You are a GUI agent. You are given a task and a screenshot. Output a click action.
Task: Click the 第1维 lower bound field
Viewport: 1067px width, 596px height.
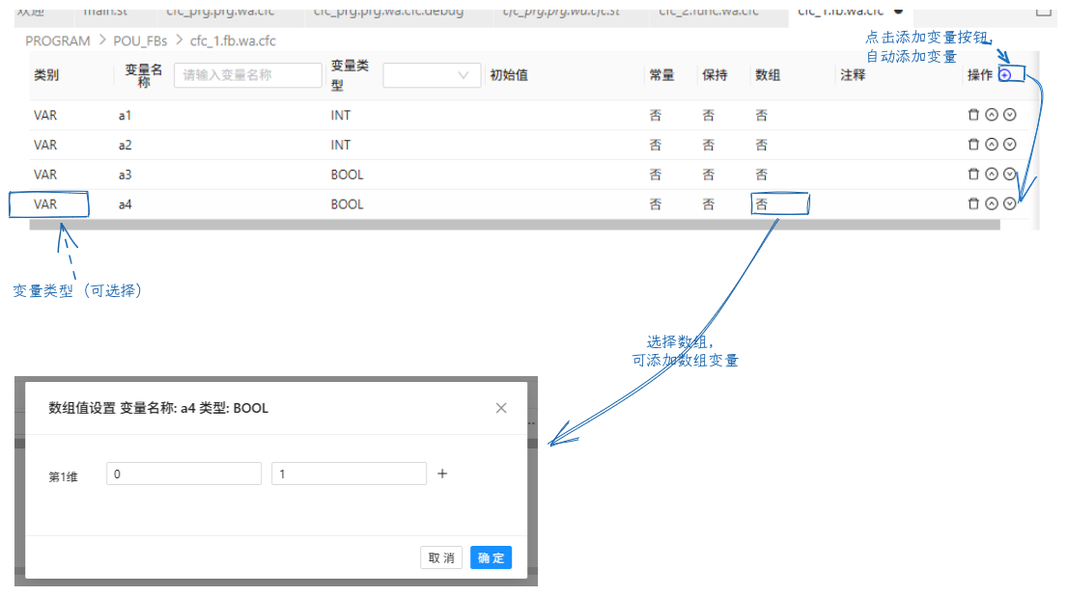tap(183, 474)
